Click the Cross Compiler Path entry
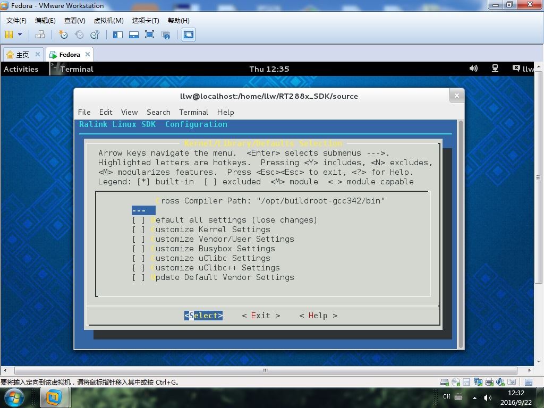 click(270, 200)
